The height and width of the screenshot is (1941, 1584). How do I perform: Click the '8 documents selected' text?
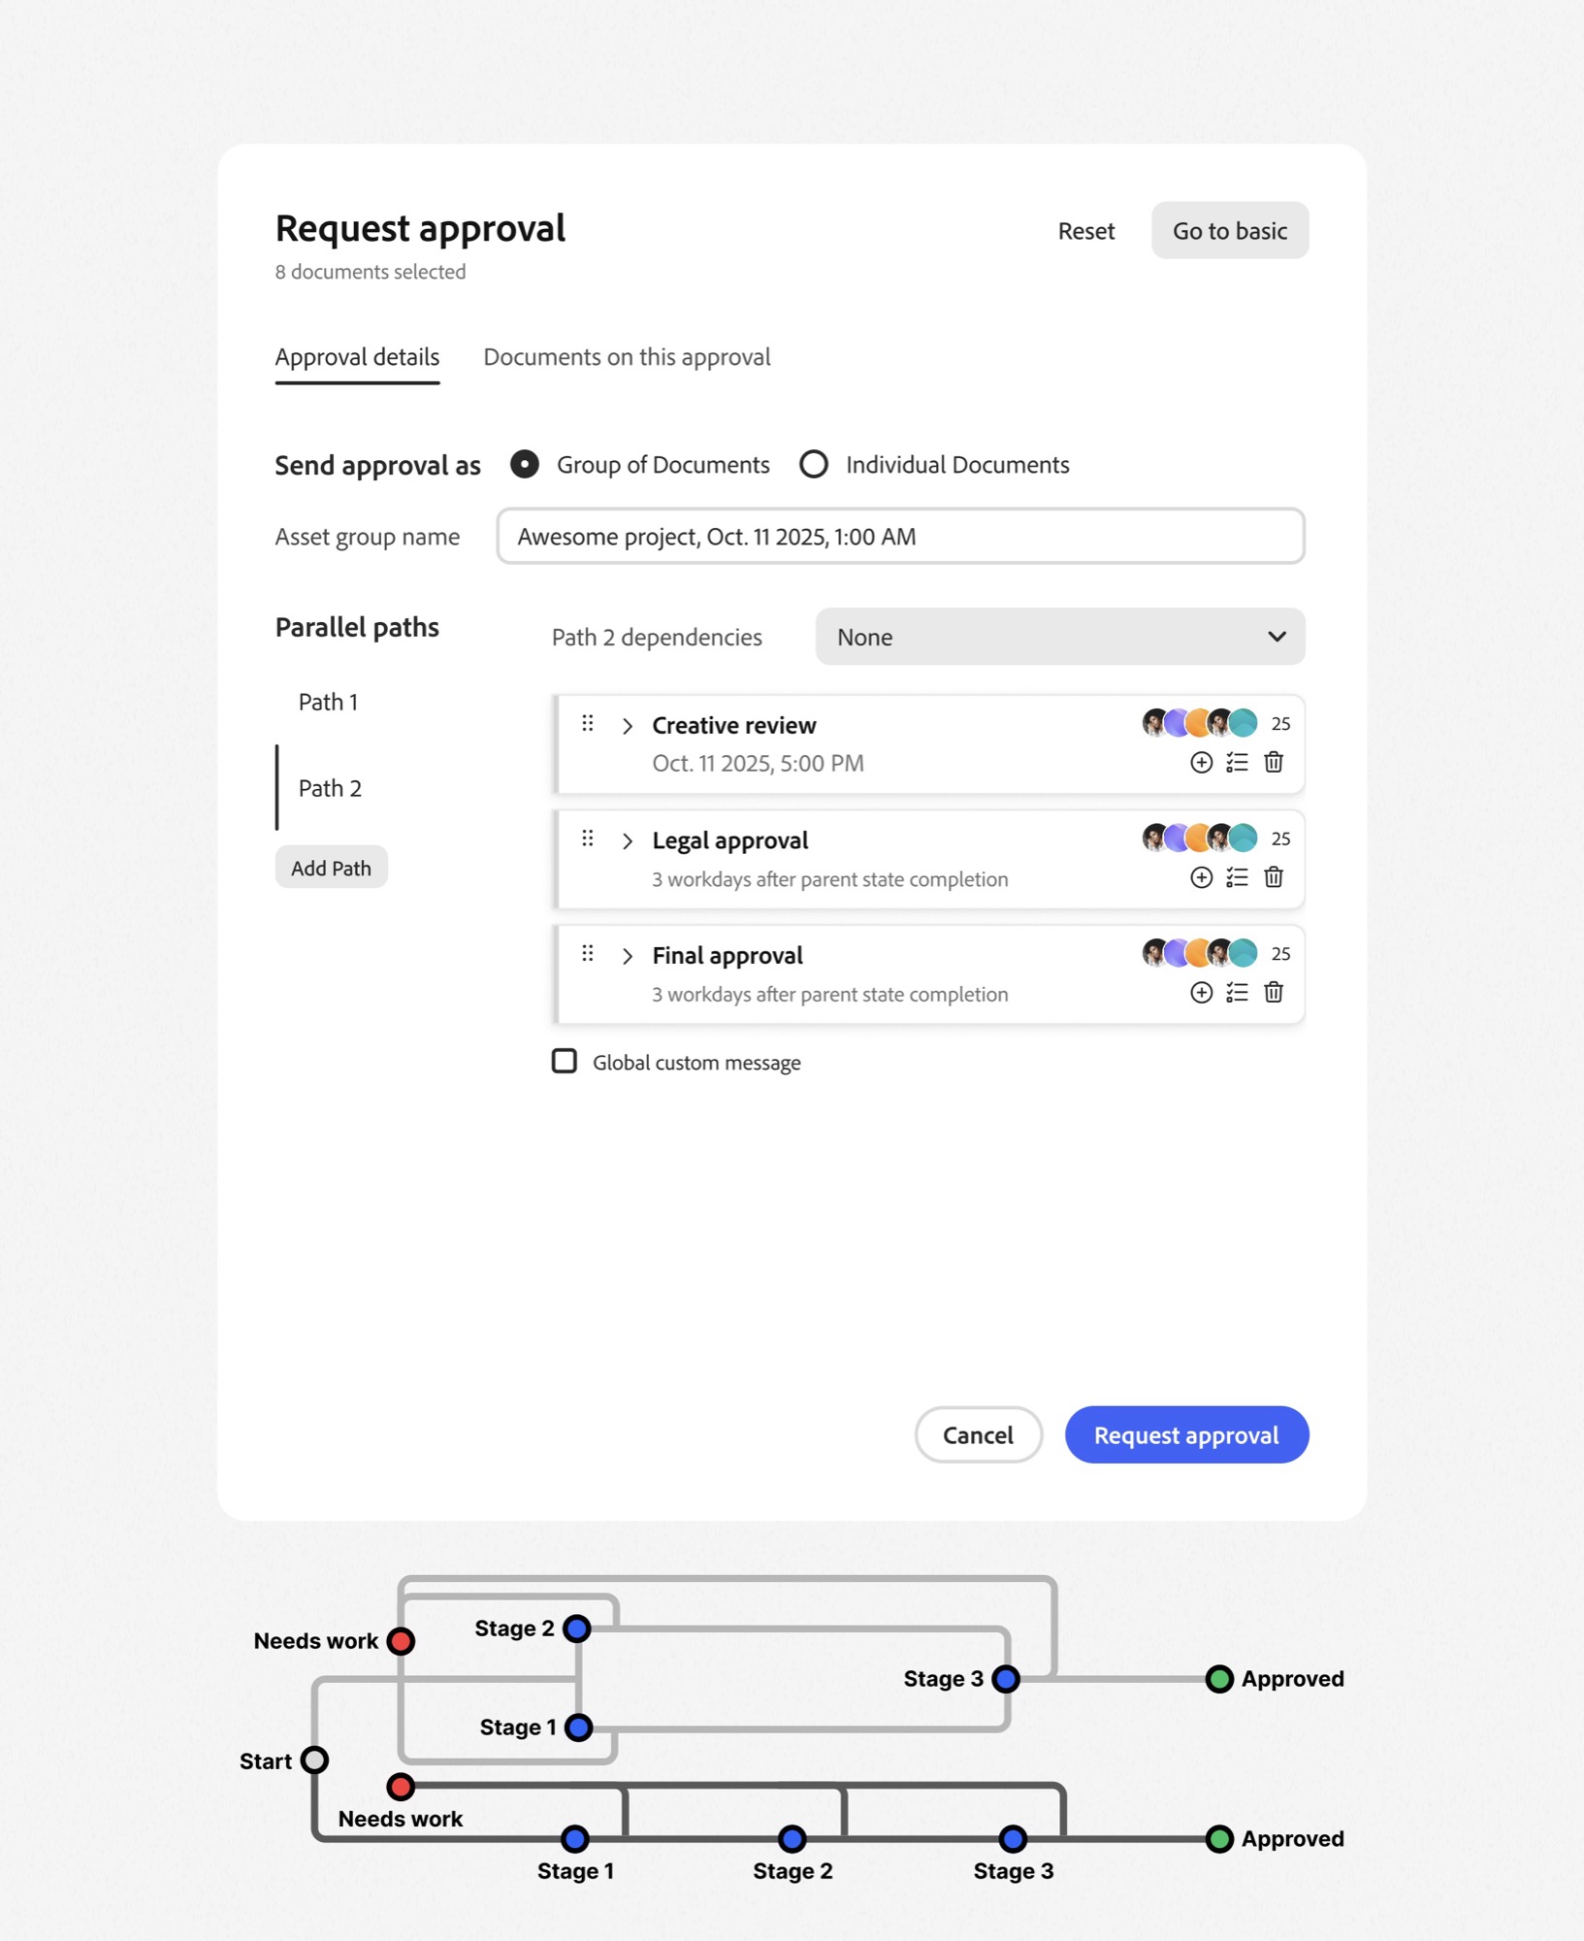pyautogui.click(x=371, y=272)
